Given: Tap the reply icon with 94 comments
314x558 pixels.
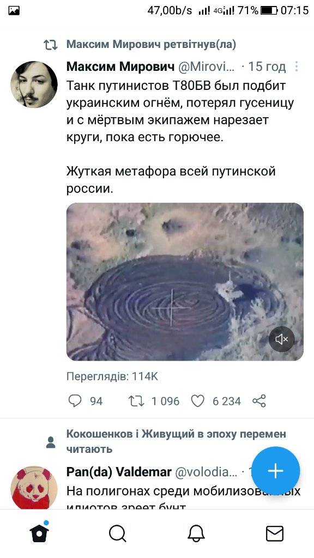Looking at the screenshot, I should point(75,401).
